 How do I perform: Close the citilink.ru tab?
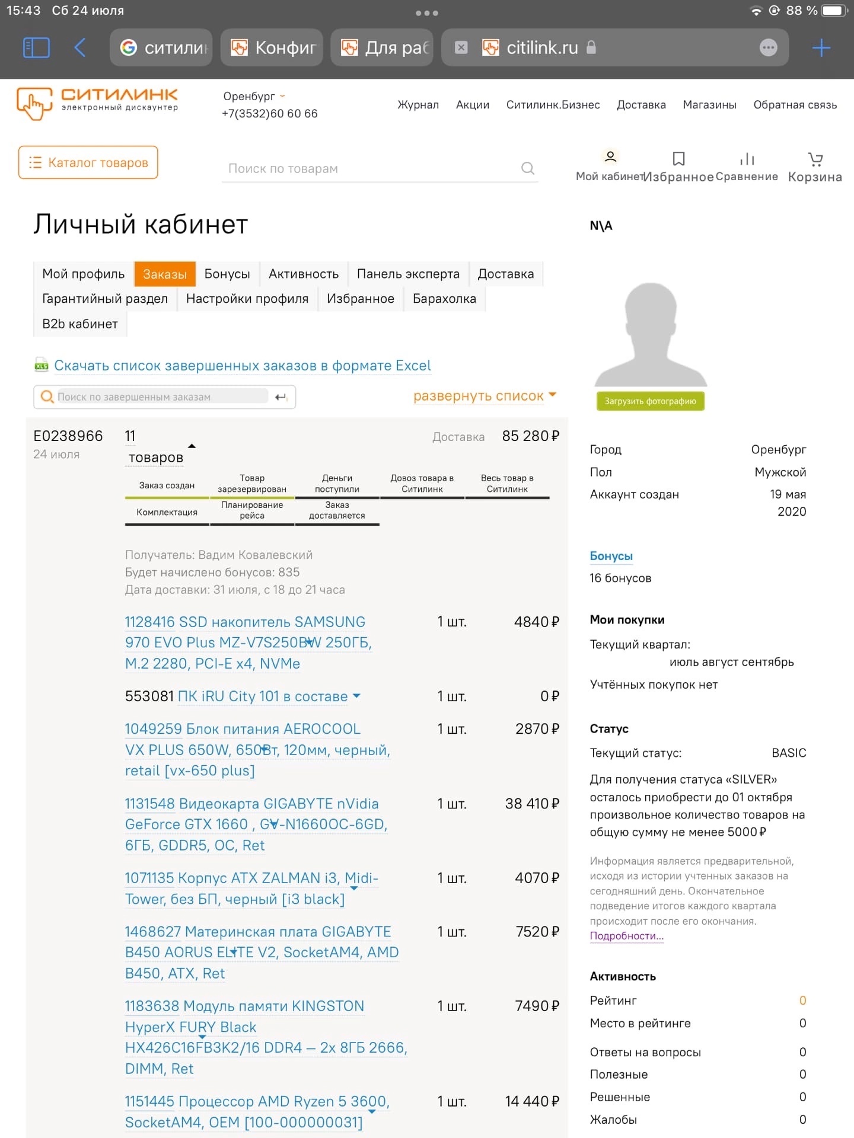(461, 47)
